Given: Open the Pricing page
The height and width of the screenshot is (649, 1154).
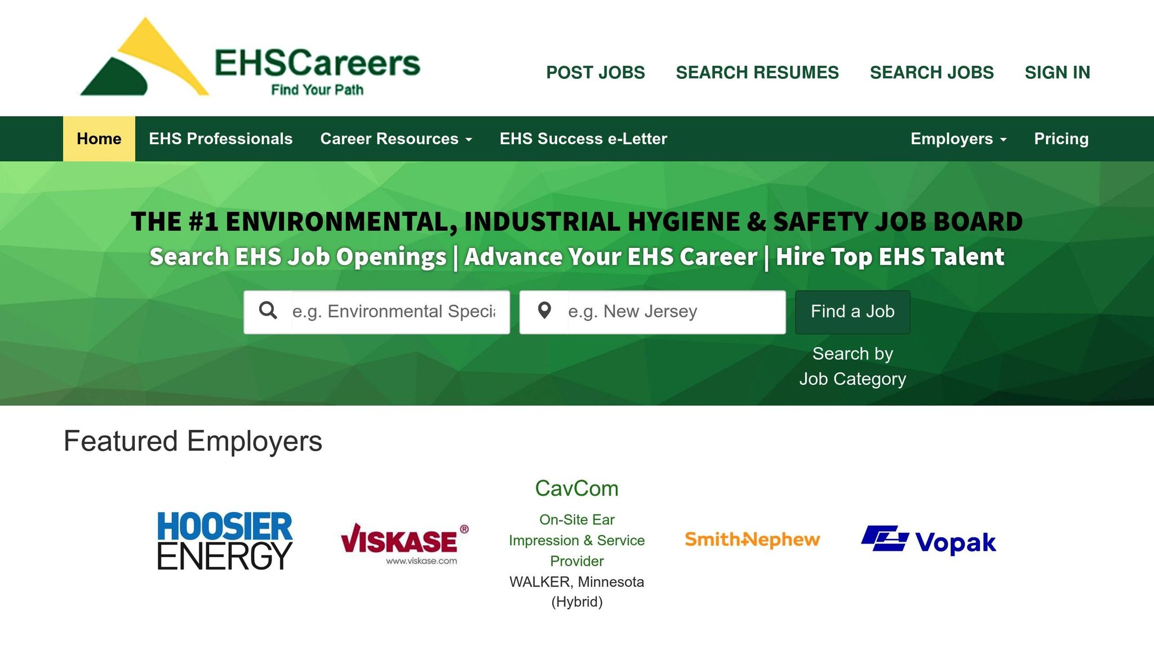Looking at the screenshot, I should point(1061,139).
